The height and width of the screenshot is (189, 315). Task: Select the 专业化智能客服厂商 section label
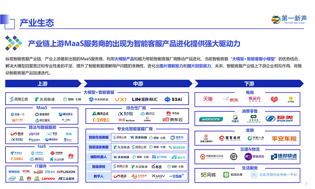click(x=135, y=129)
